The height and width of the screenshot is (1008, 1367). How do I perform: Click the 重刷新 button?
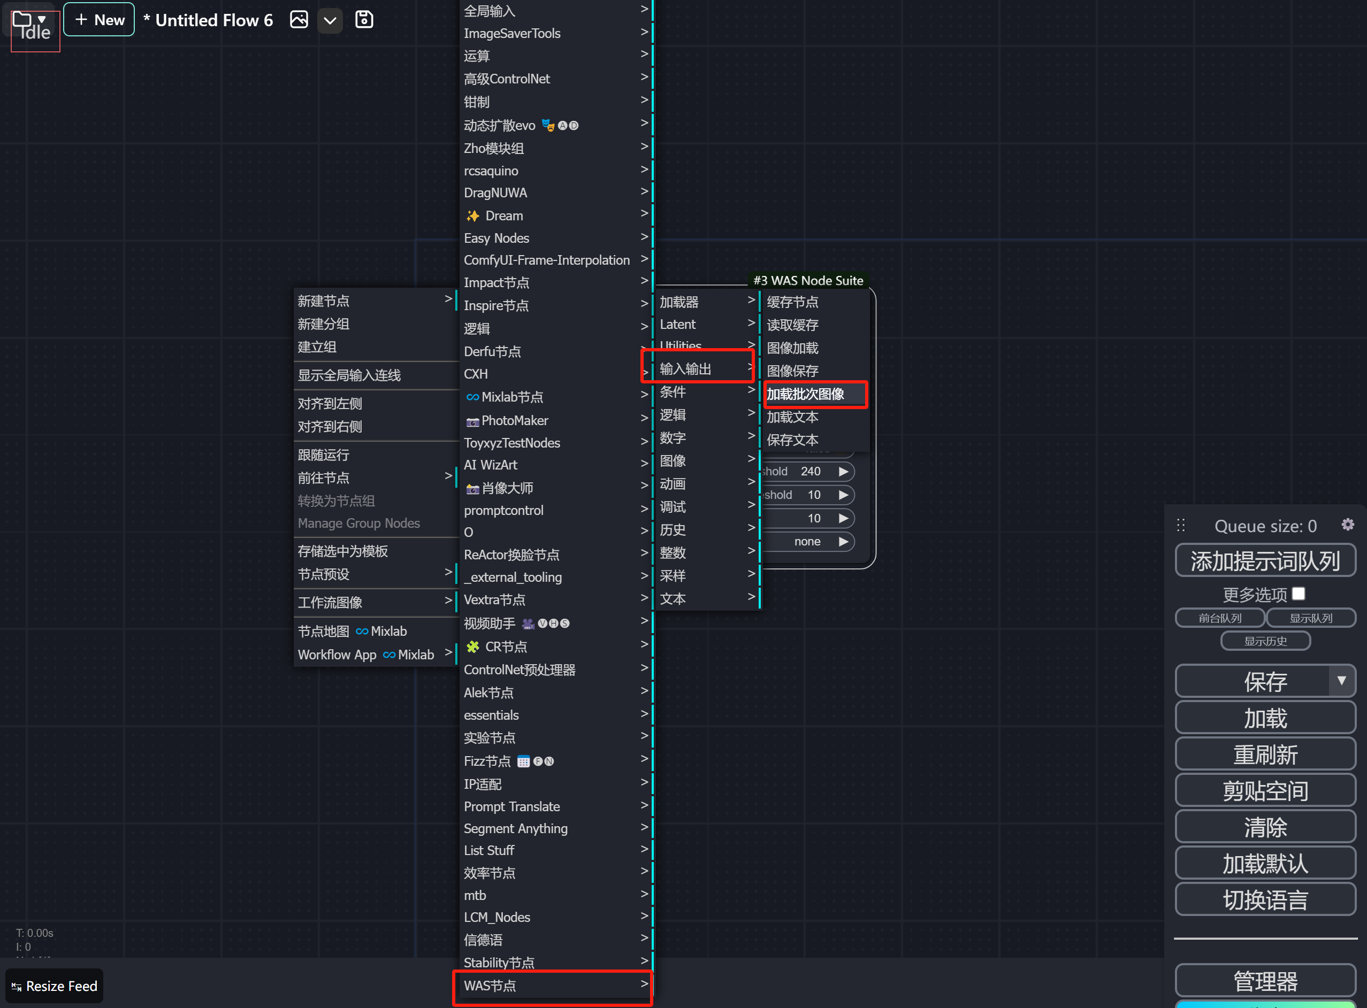pos(1265,754)
